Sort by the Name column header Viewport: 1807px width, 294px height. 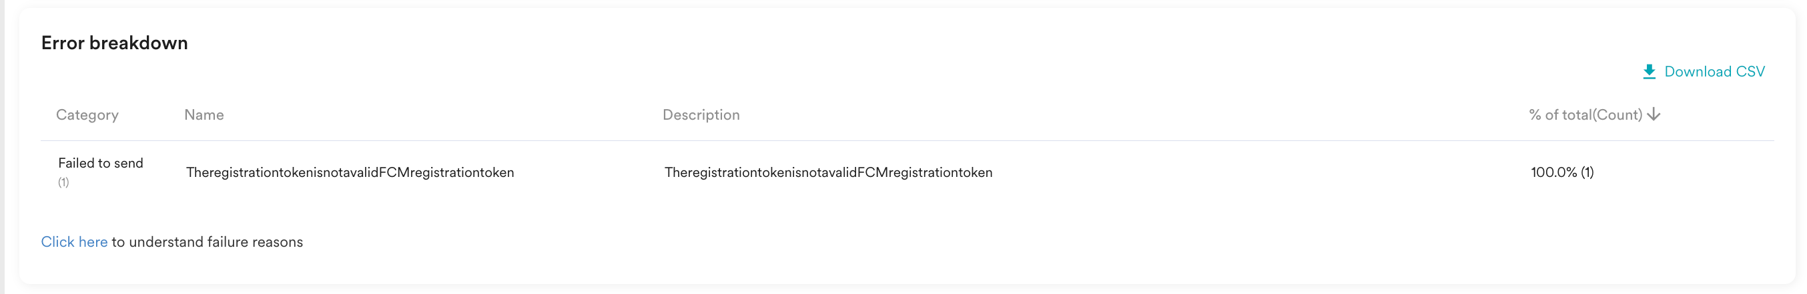point(204,115)
